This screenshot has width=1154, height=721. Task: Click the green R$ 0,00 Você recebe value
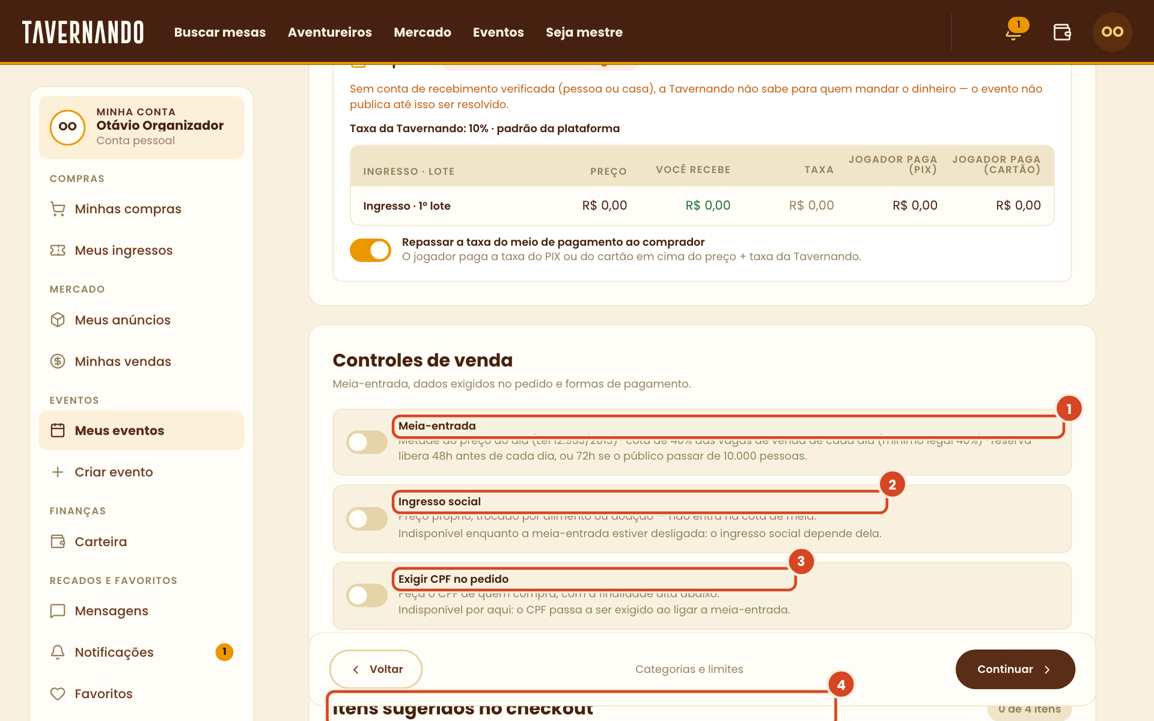[x=708, y=205]
